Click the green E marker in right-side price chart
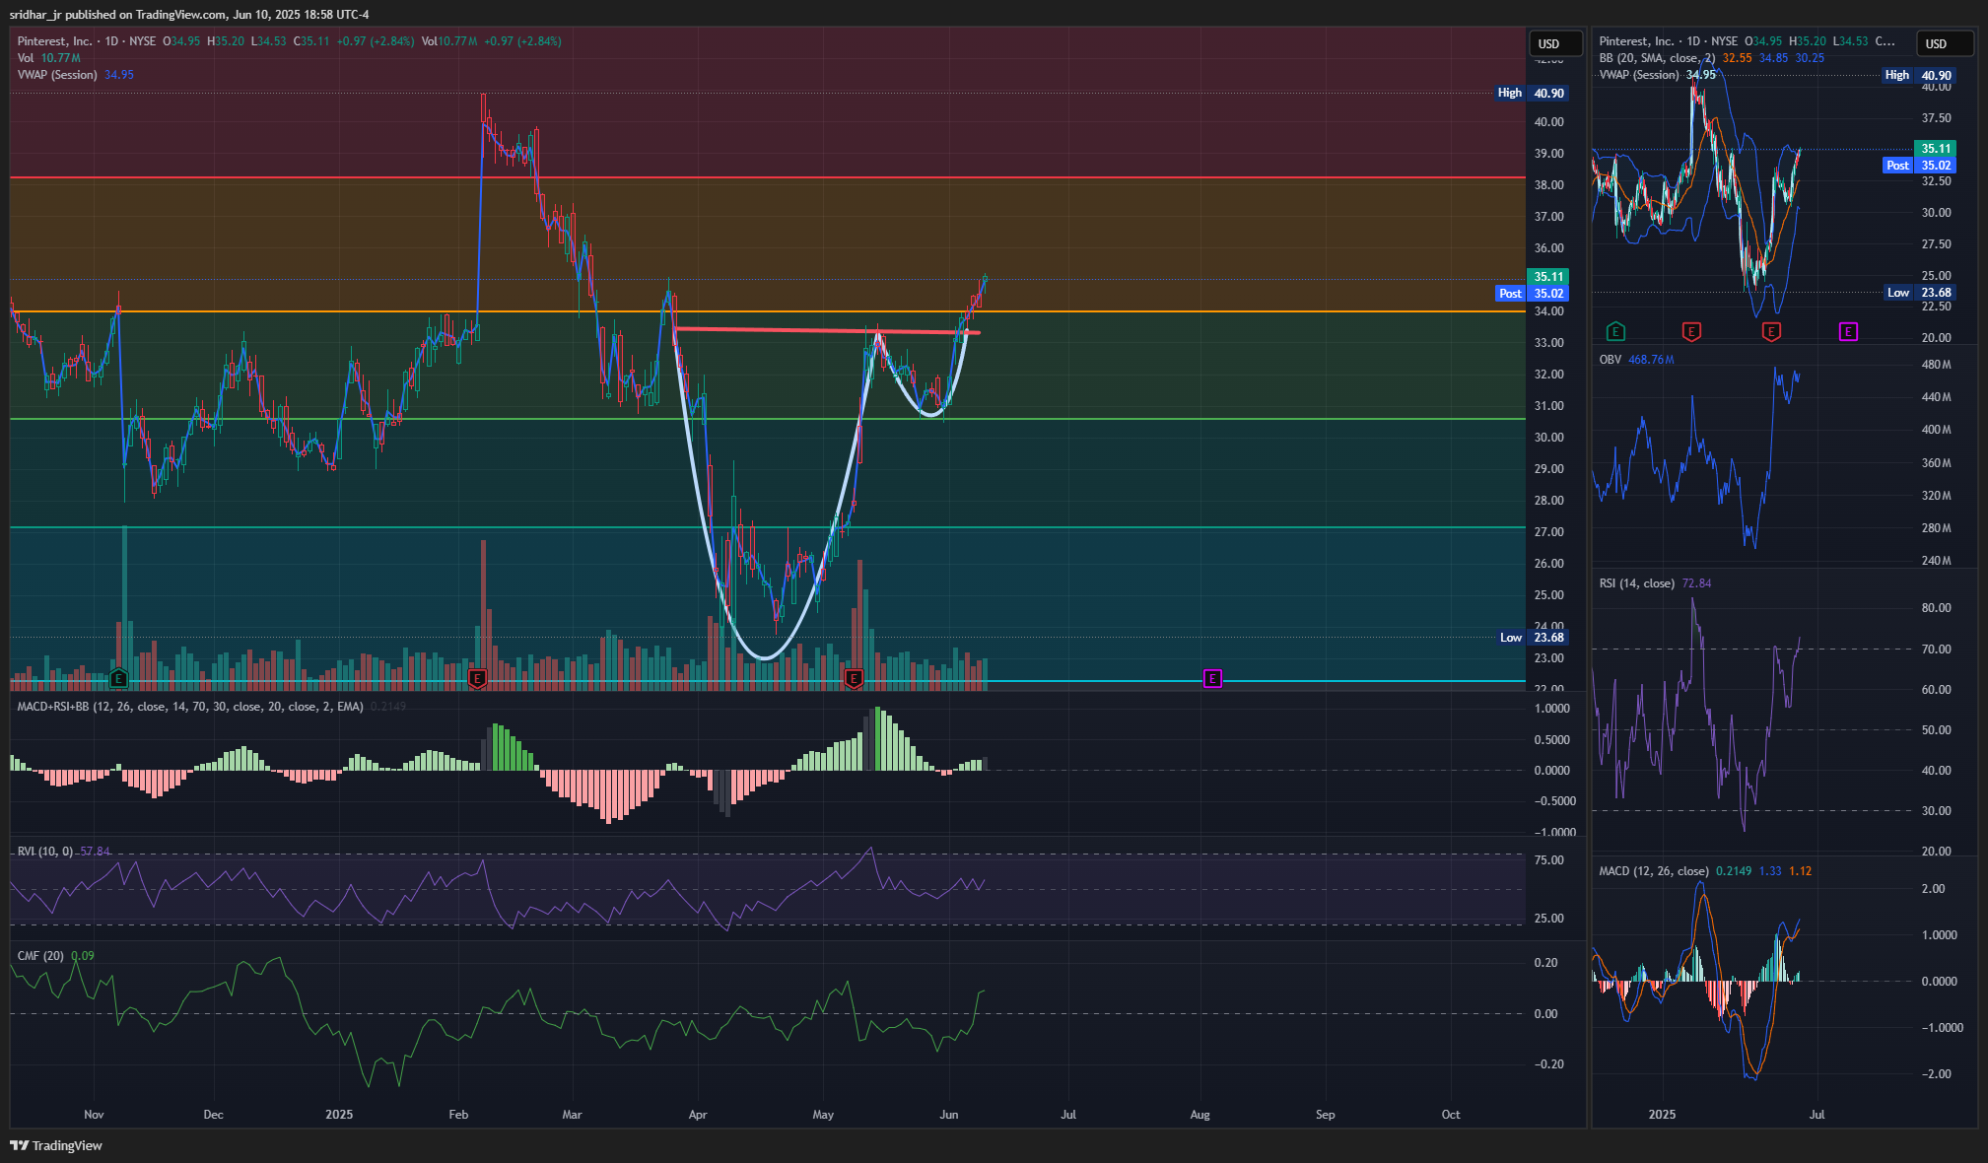 point(1615,331)
